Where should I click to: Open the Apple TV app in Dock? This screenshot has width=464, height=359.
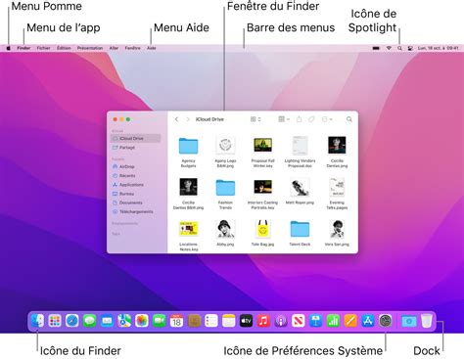[x=246, y=321]
